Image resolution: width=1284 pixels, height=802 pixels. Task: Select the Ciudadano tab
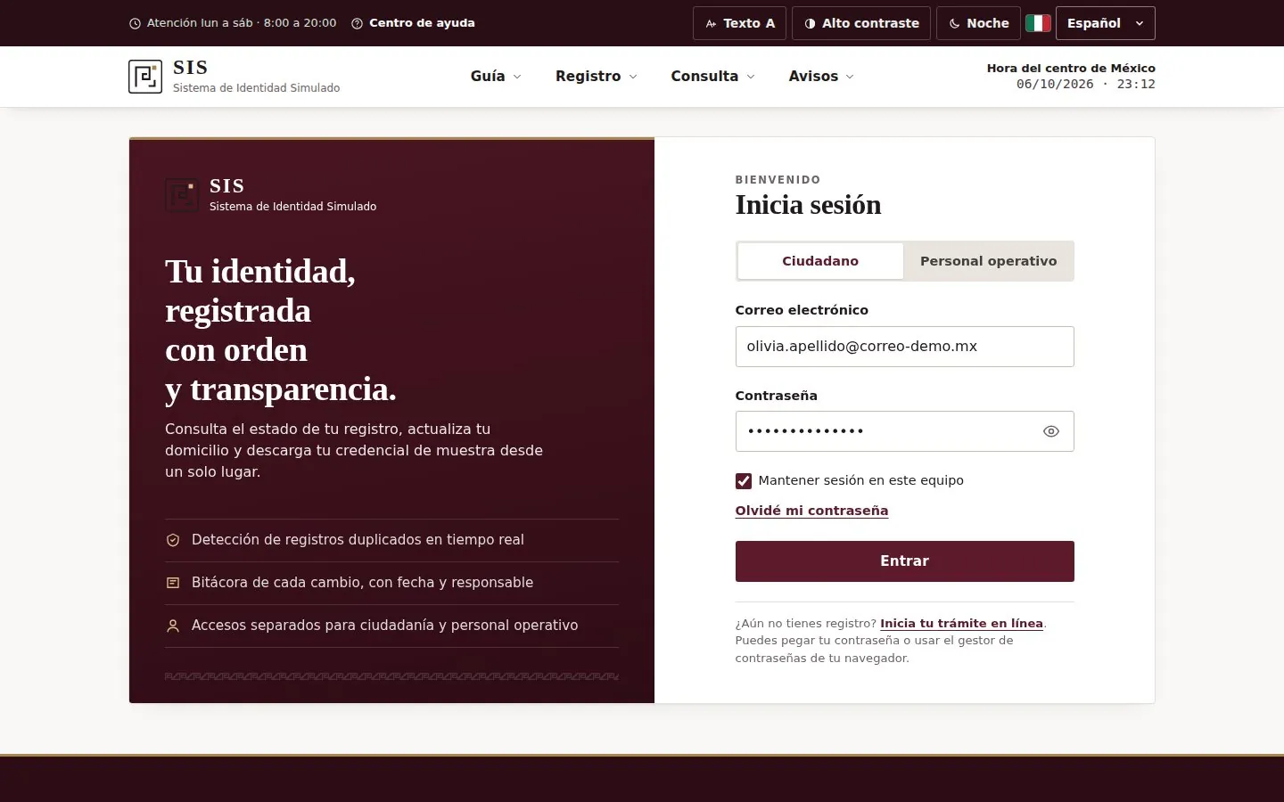[820, 261]
